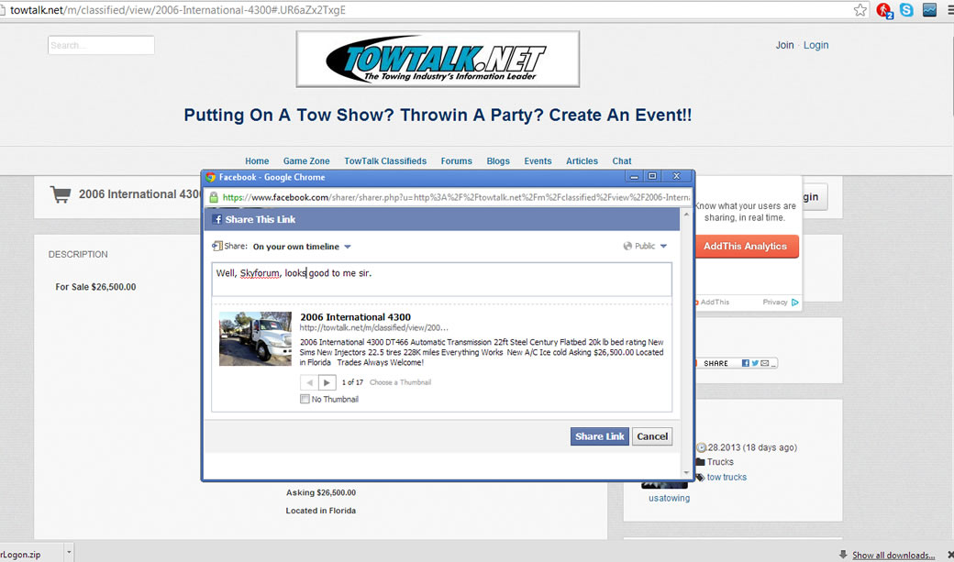The width and height of the screenshot is (954, 562).
Task: Click into the Facebook message text box
Action: click(x=442, y=280)
